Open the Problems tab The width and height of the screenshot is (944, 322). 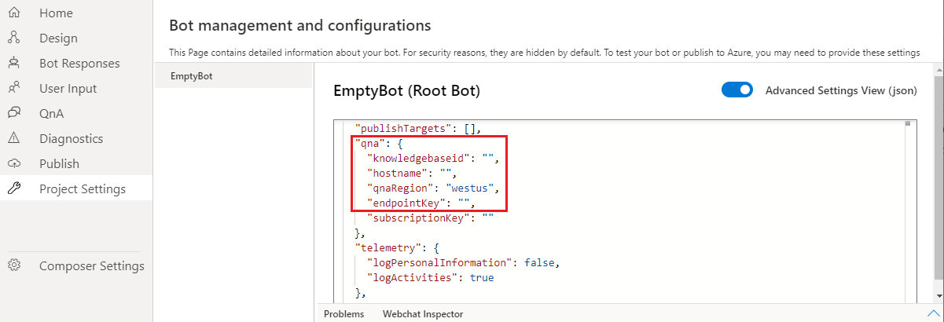click(x=344, y=314)
